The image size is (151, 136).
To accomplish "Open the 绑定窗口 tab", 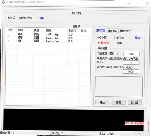I will (112, 31).
